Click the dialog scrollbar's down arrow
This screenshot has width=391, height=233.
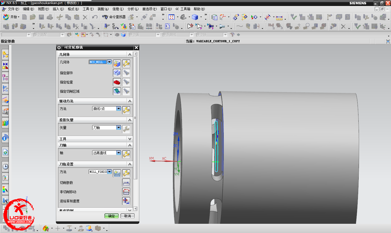[135, 209]
